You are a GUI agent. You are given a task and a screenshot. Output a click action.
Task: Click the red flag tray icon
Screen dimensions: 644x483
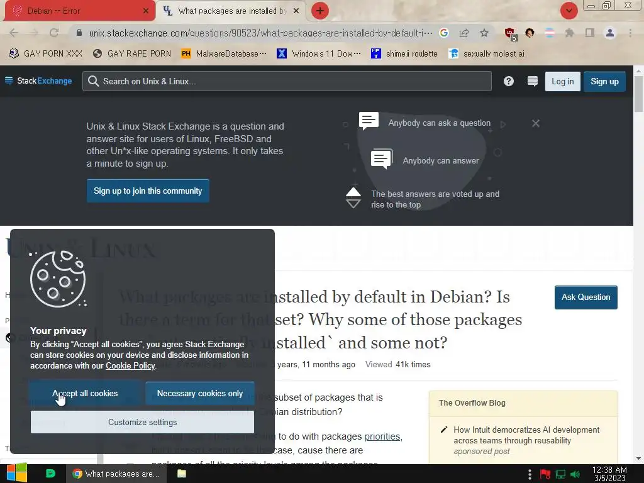tap(545, 474)
